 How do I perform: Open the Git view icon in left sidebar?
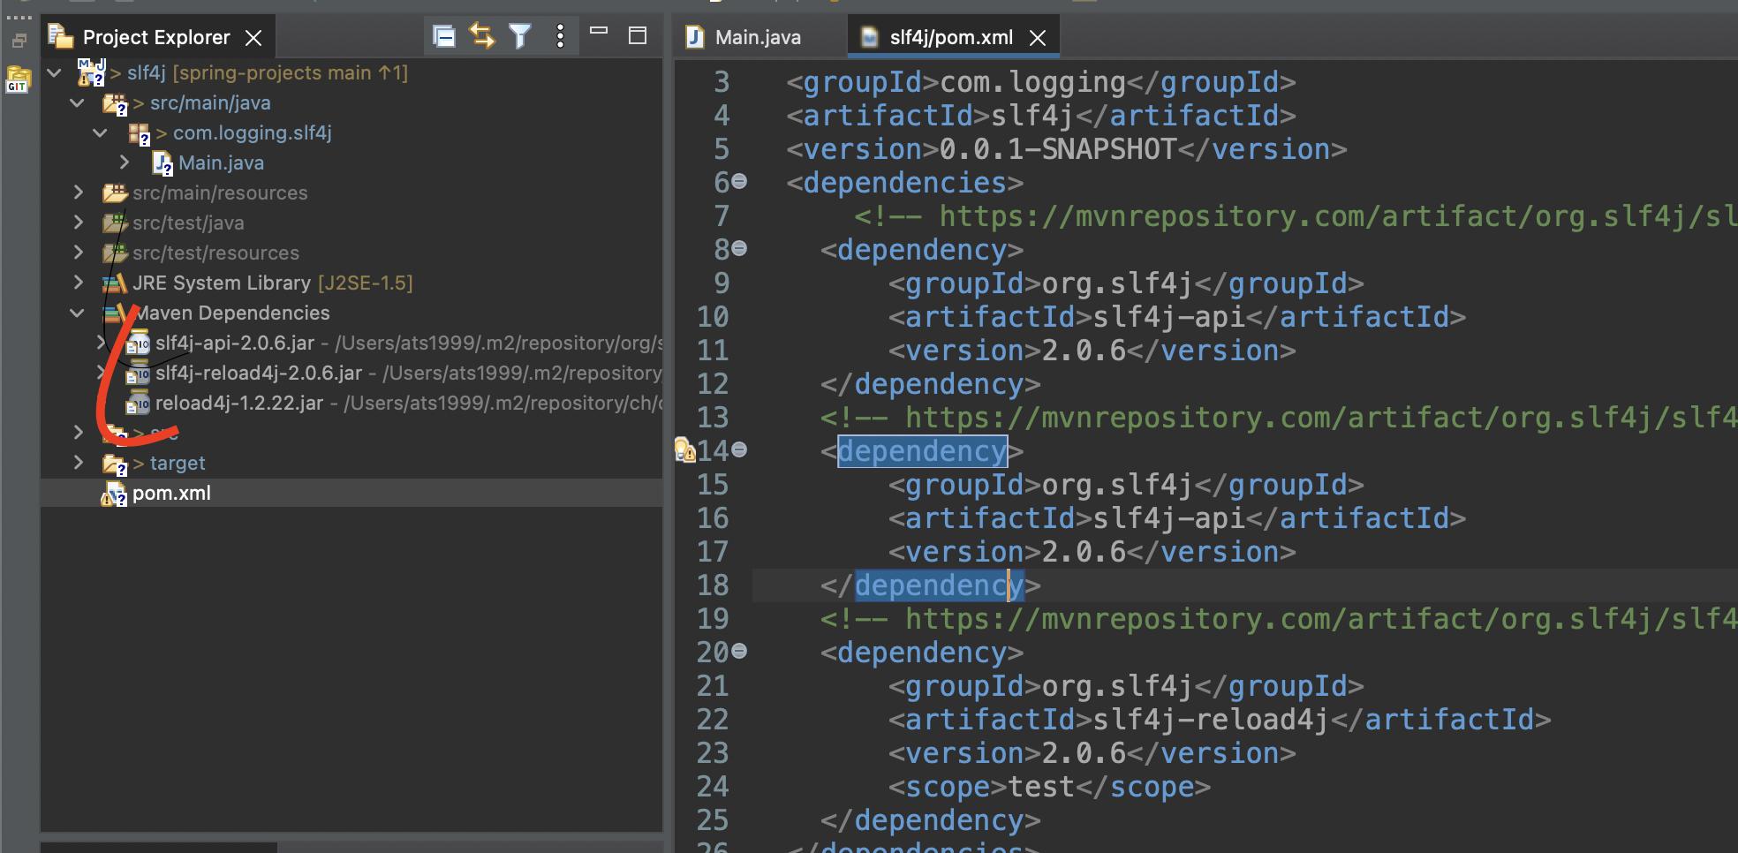[18, 79]
